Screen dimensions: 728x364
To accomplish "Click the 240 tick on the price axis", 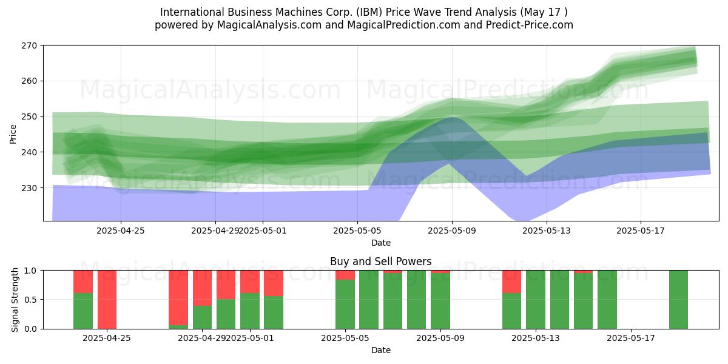I will click(x=30, y=152).
